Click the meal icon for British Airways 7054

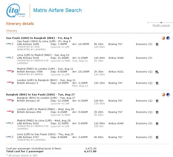click(x=157, y=72)
